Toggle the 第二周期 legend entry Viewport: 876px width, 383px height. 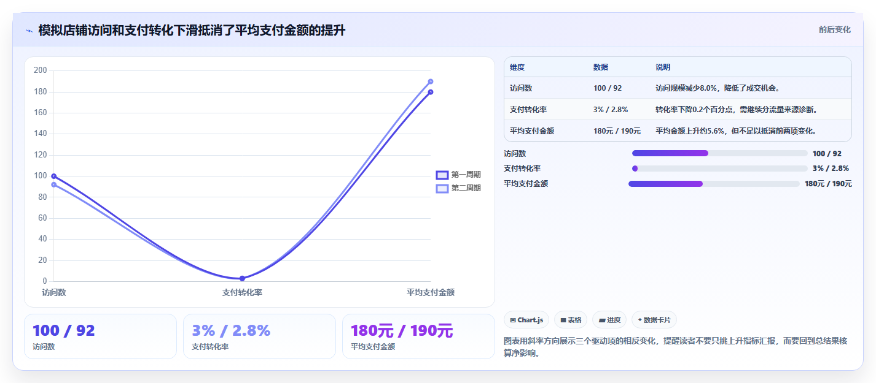coord(458,188)
